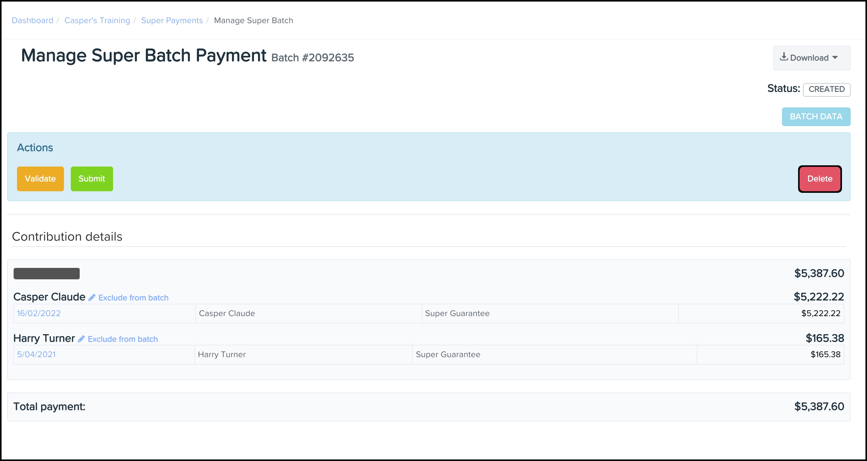Click the CREATED status badge
Viewport: 867px width, 461px height.
pos(826,89)
